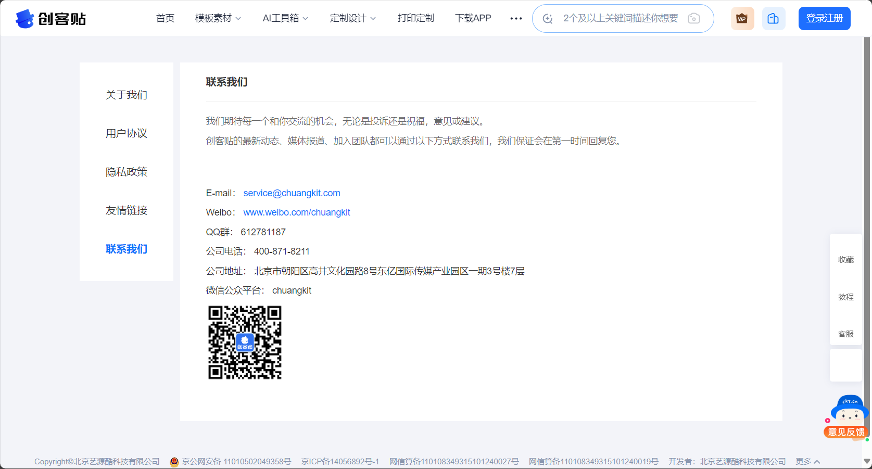Image resolution: width=872 pixels, height=469 pixels.
Task: Open the www.weibo.com/chuangkit link
Action: (296, 212)
